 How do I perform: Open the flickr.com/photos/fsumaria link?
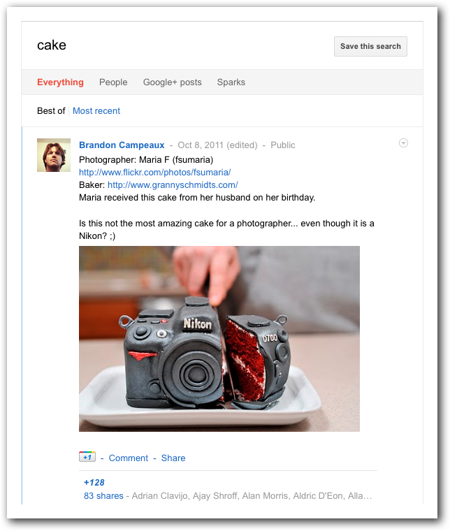pos(154,173)
